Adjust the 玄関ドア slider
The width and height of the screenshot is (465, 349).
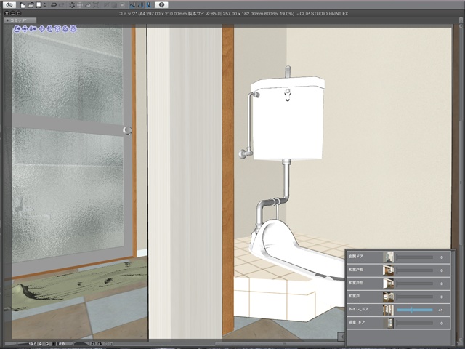point(415,257)
